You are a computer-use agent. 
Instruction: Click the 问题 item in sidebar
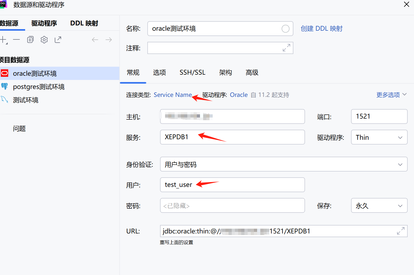click(x=19, y=129)
